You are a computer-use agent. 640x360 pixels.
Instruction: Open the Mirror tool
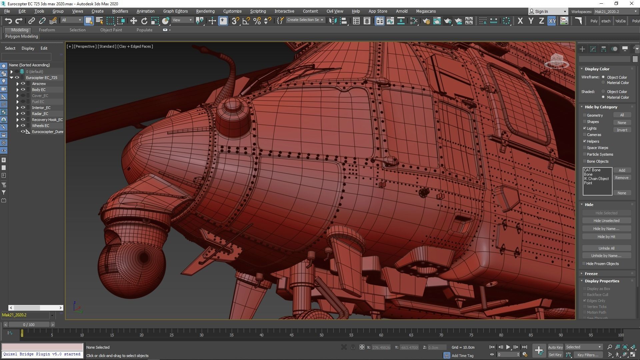point(332,21)
